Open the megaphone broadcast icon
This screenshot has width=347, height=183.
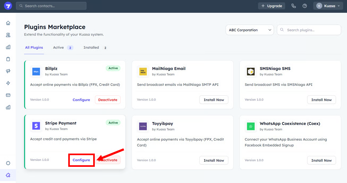click(8, 71)
